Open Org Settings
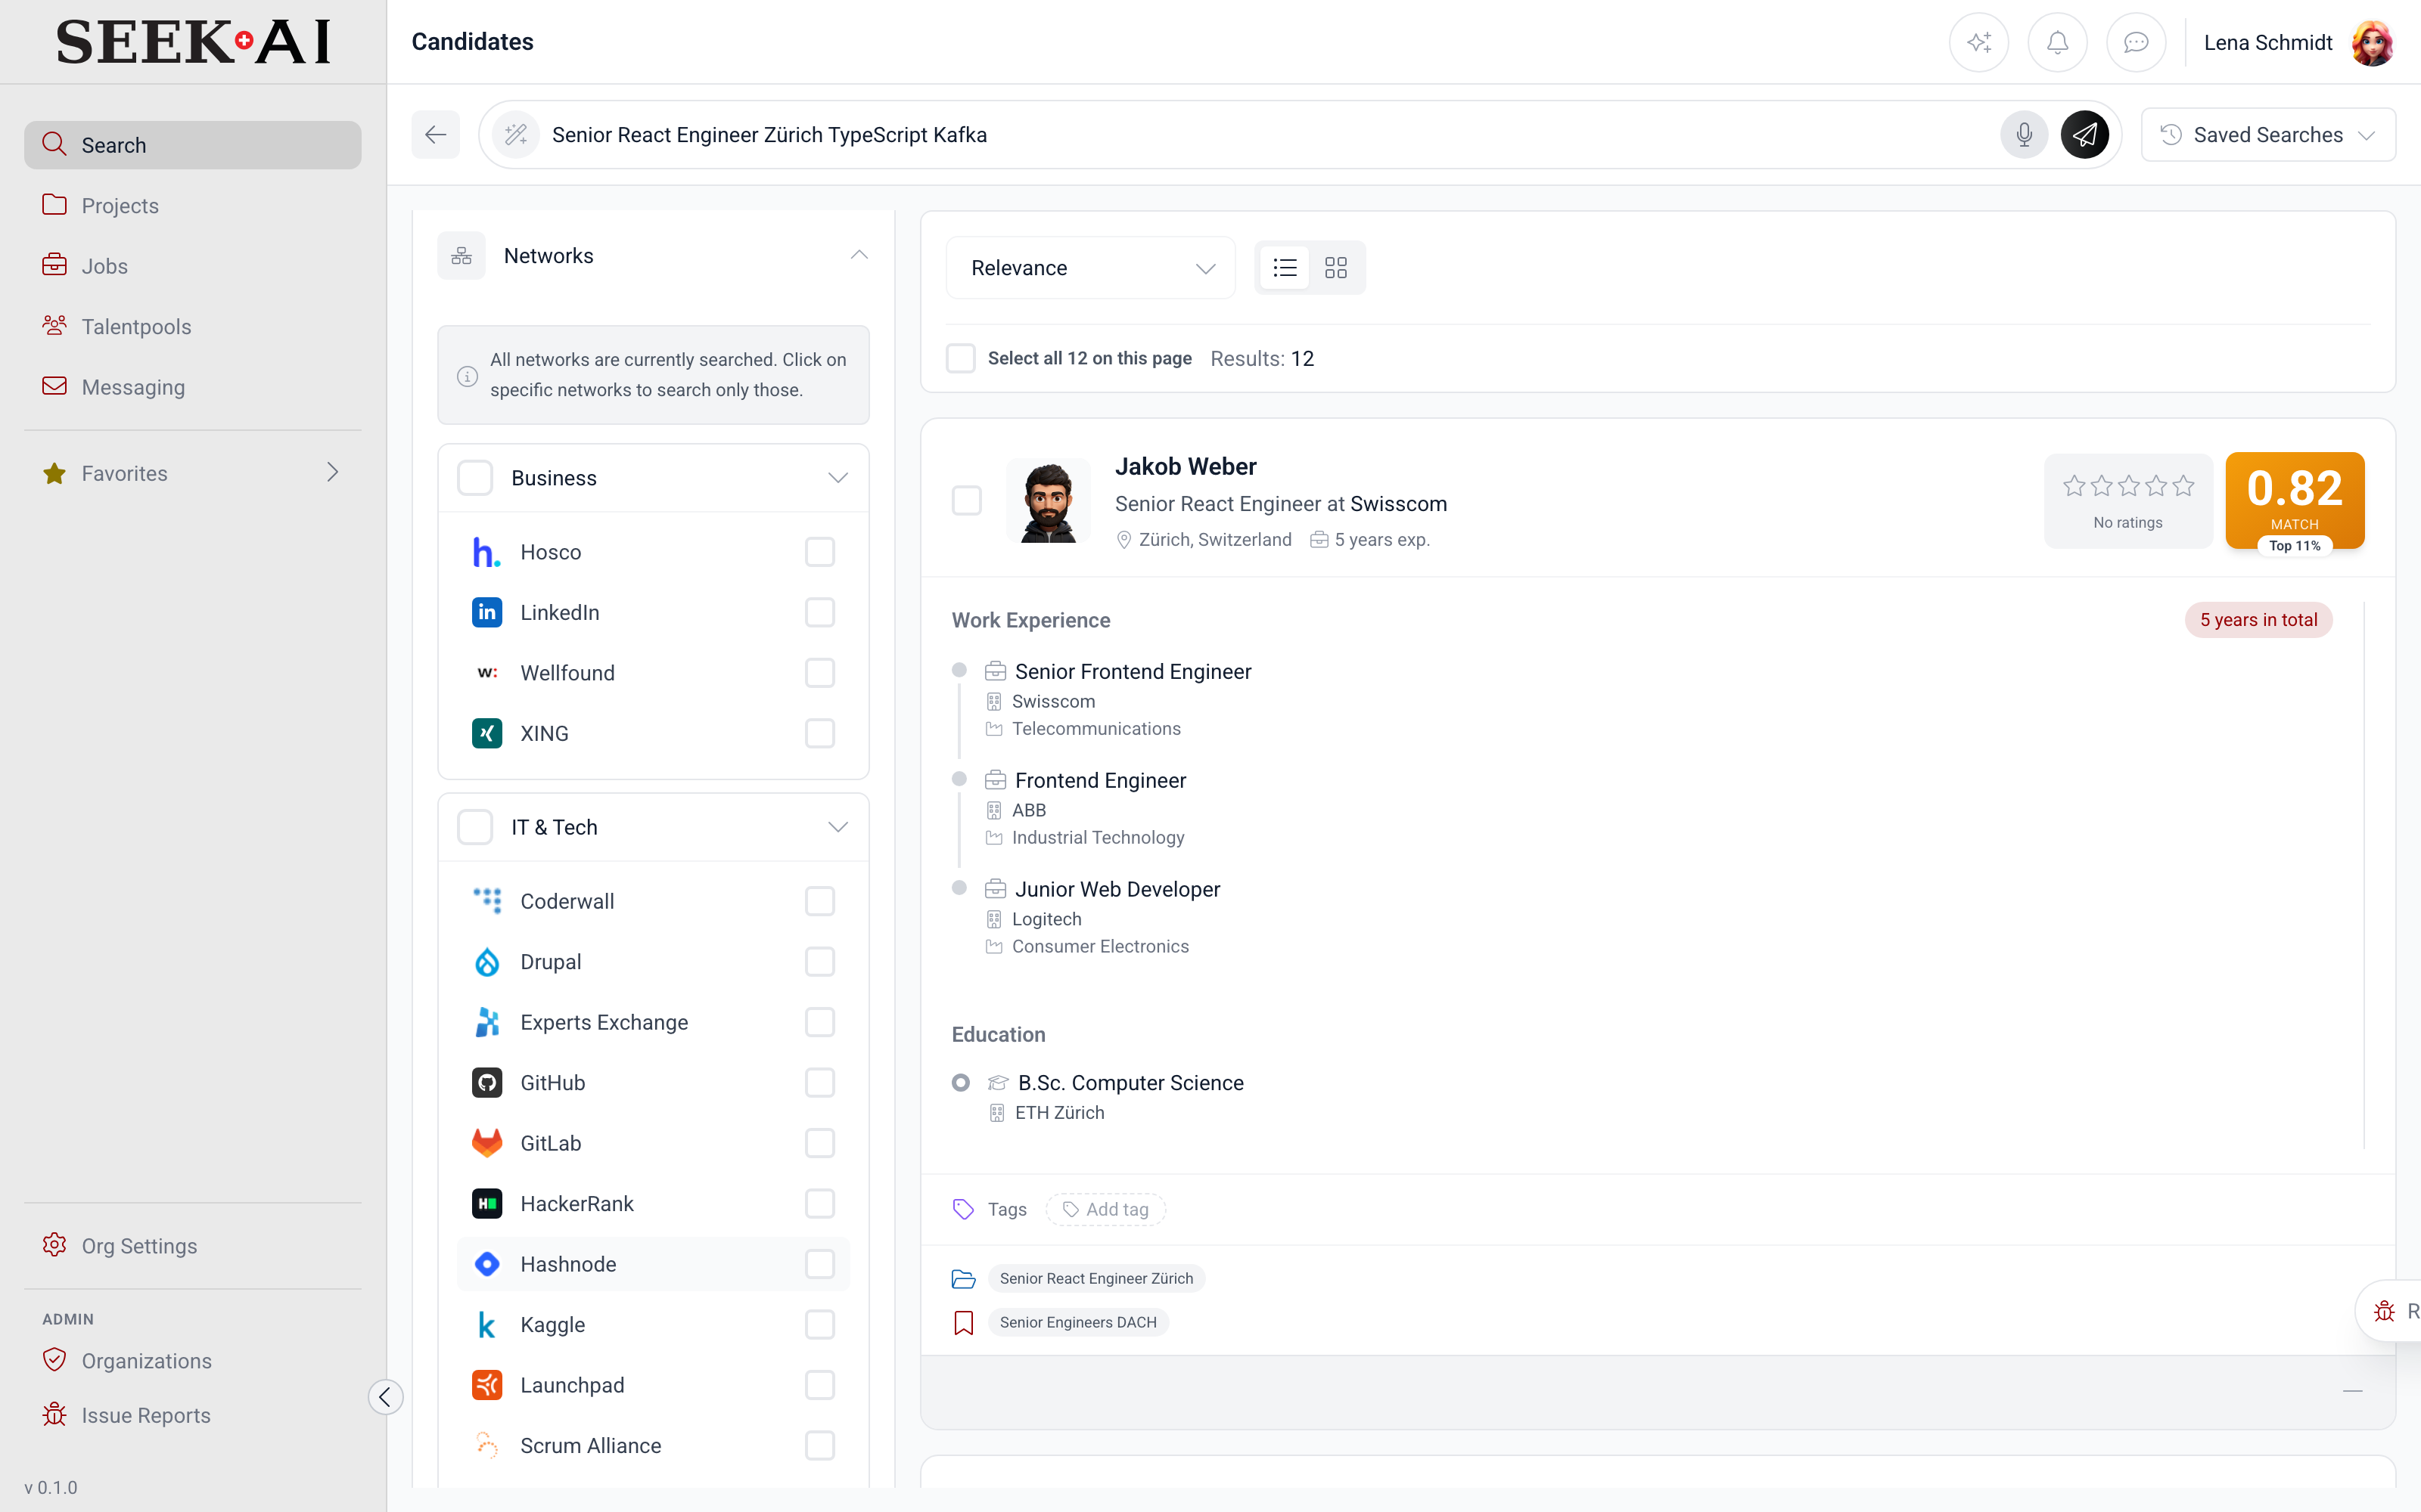This screenshot has height=1512, width=2421. coord(192,1246)
